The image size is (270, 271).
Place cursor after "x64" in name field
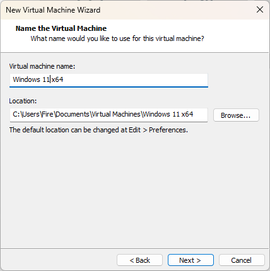pos(64,79)
